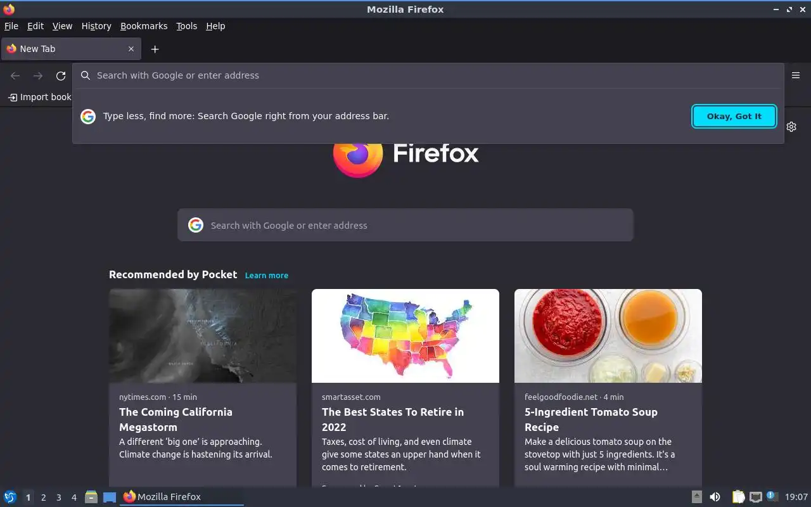Go back one page
The image size is (811, 507).
[15, 76]
